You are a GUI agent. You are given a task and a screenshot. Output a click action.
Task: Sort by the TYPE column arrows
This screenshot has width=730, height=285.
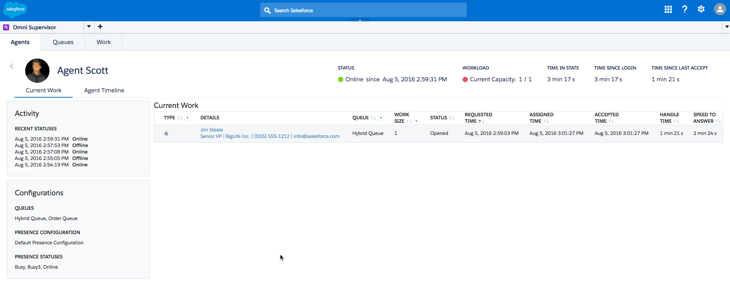coord(180,118)
